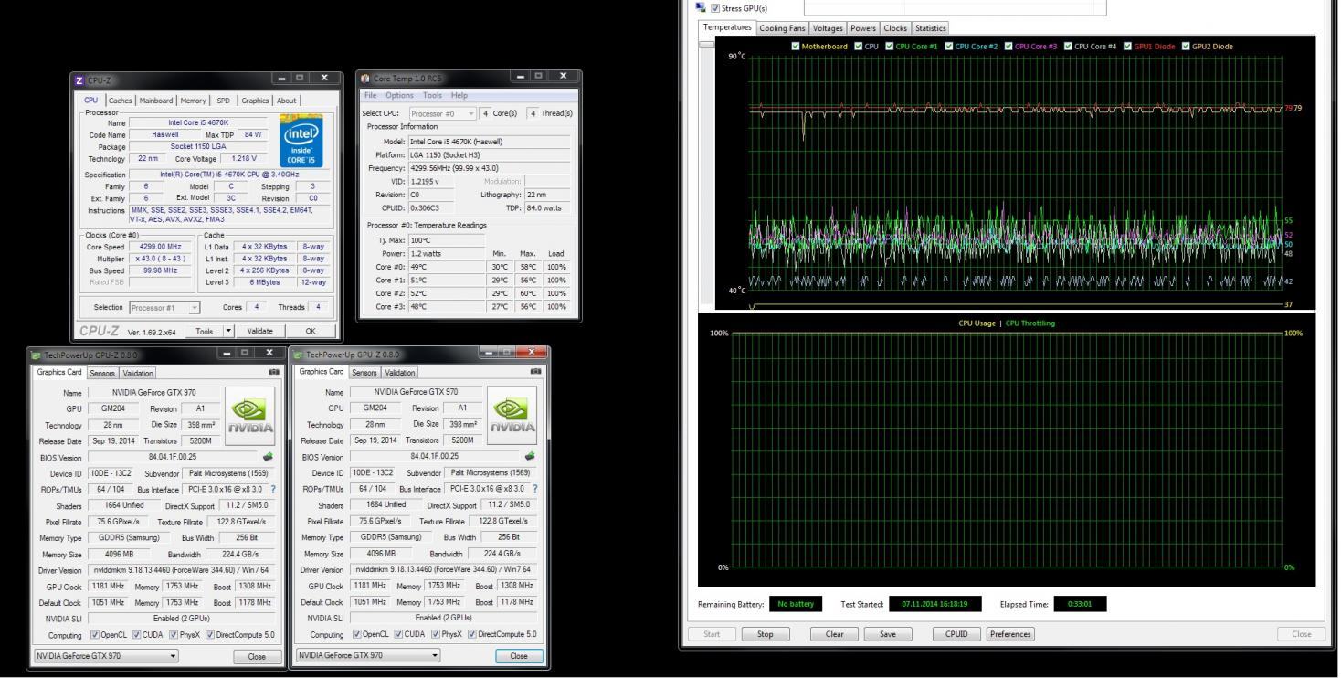Viewport: 1341px width, 678px height.
Task: Toggle OpenCL checkbox in the Stop-button GPU-Z window
Action: (93, 635)
